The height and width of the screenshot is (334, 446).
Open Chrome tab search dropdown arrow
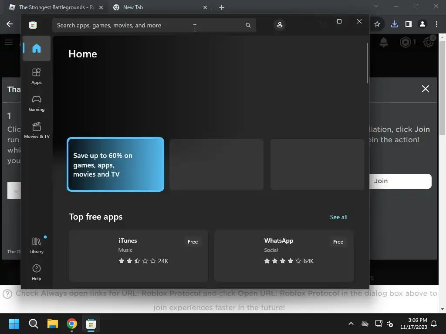(x=376, y=6)
